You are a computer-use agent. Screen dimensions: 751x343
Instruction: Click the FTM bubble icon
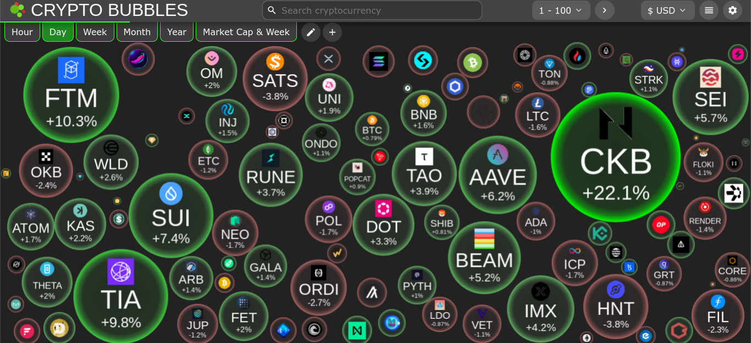pyautogui.click(x=71, y=70)
